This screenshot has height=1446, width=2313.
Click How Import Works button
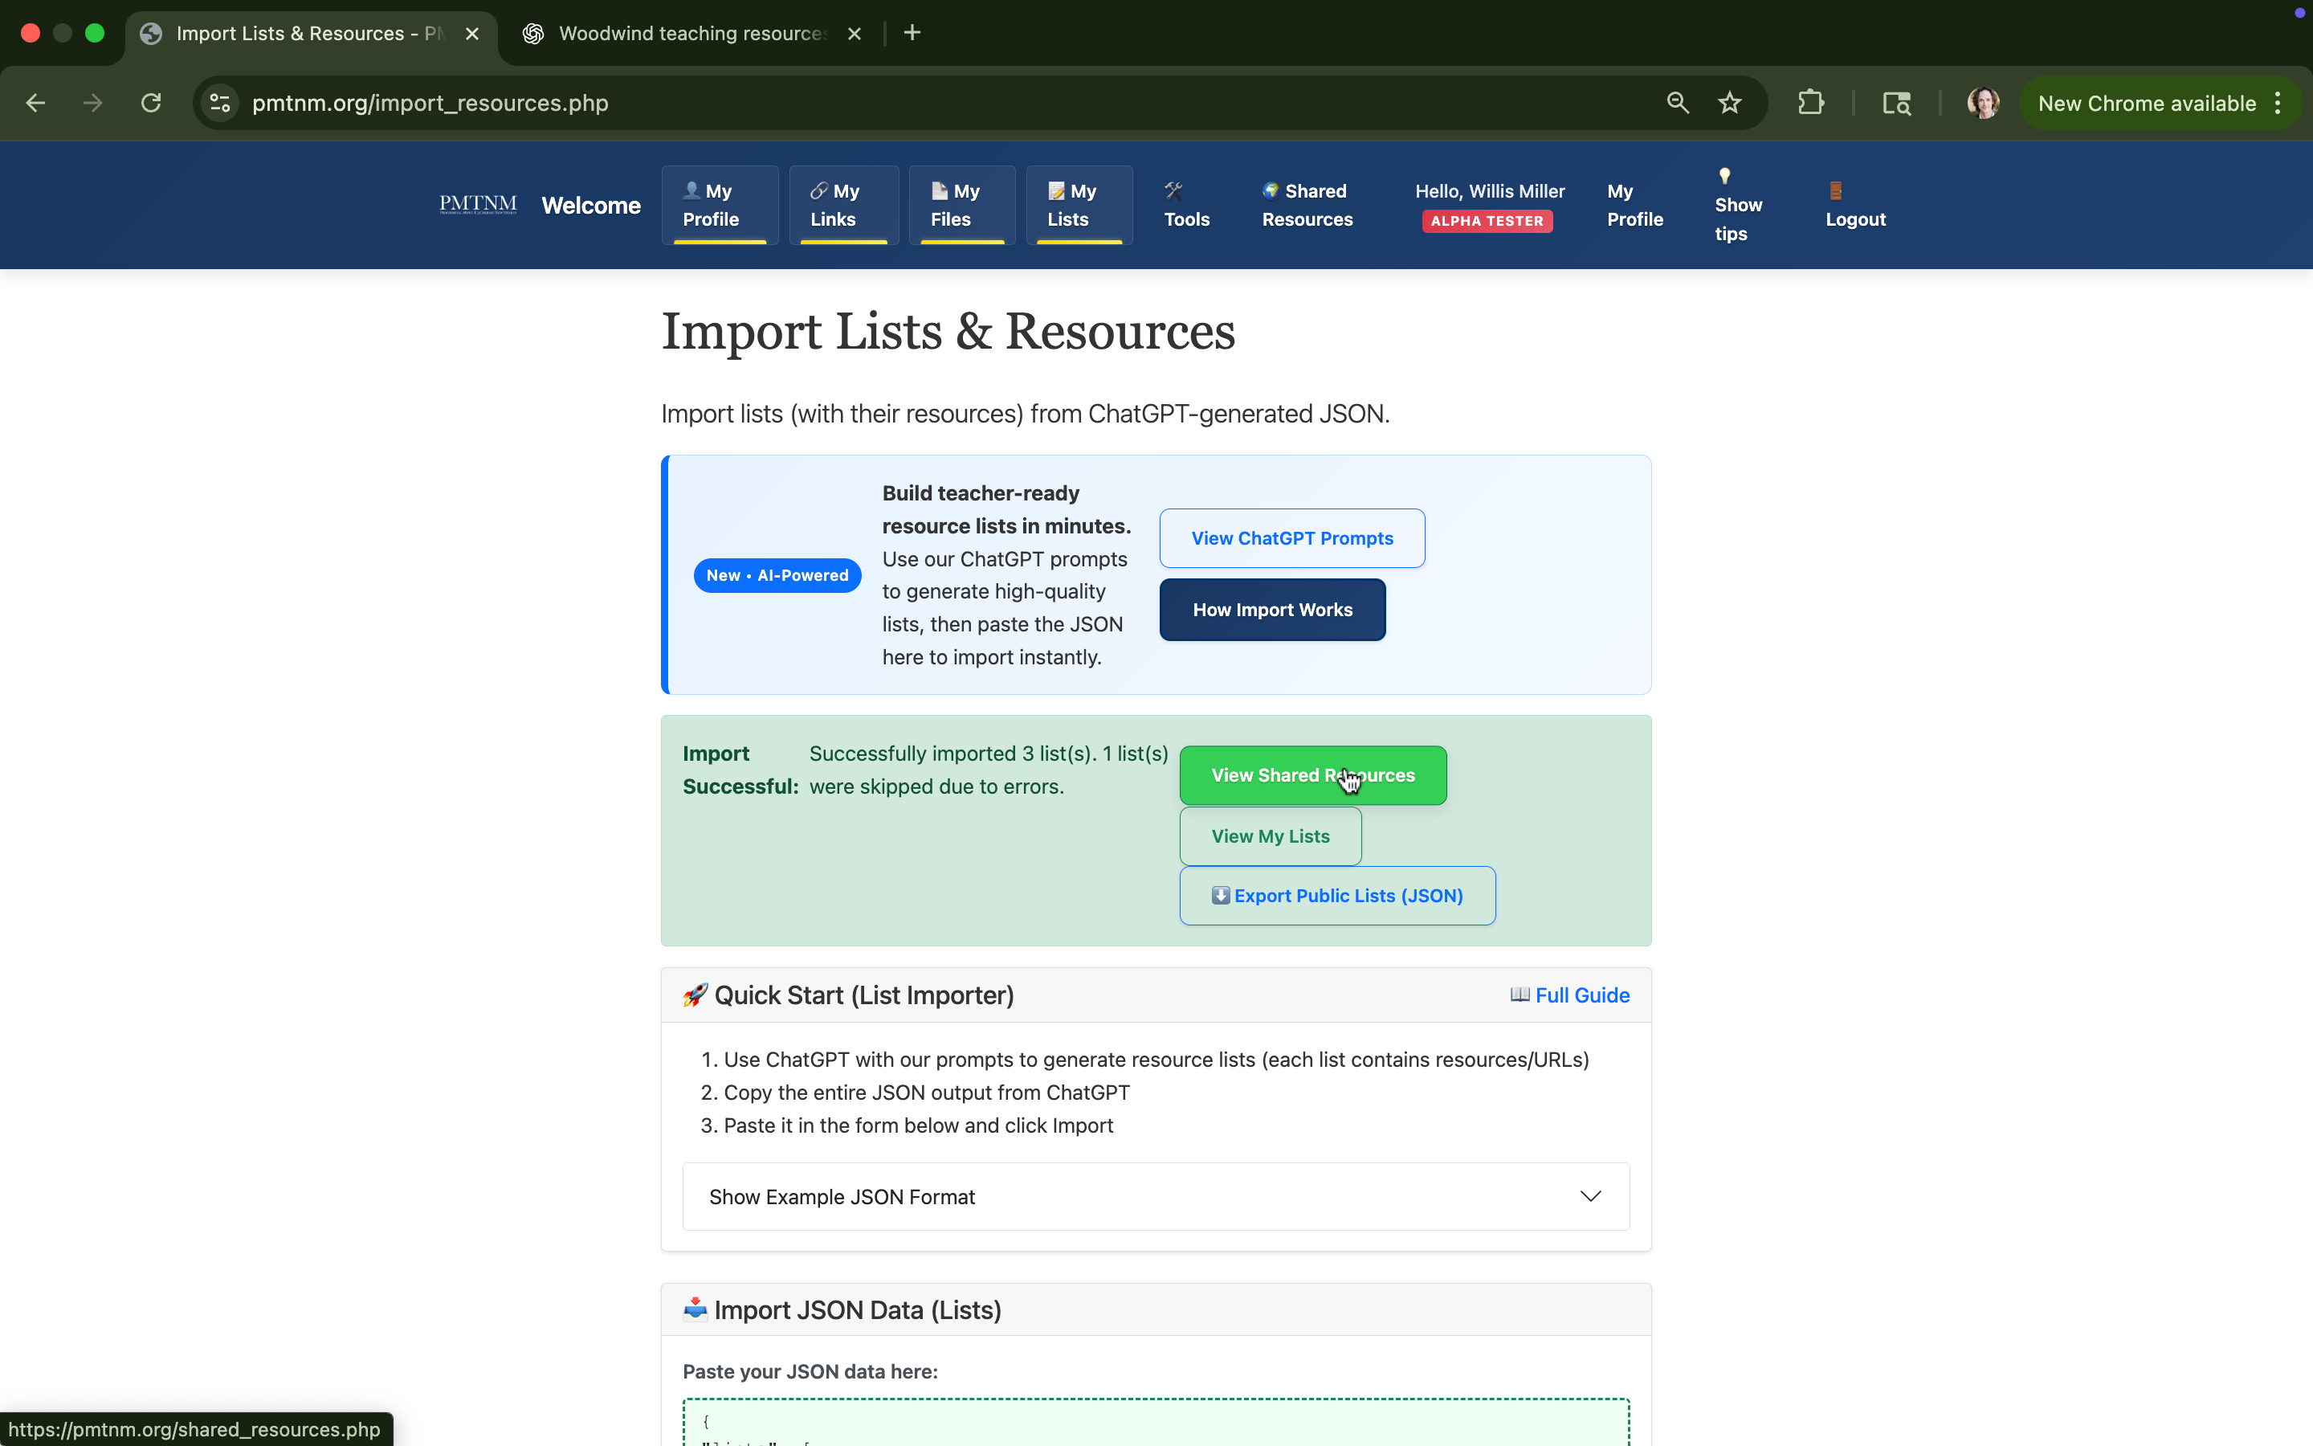1271,611
